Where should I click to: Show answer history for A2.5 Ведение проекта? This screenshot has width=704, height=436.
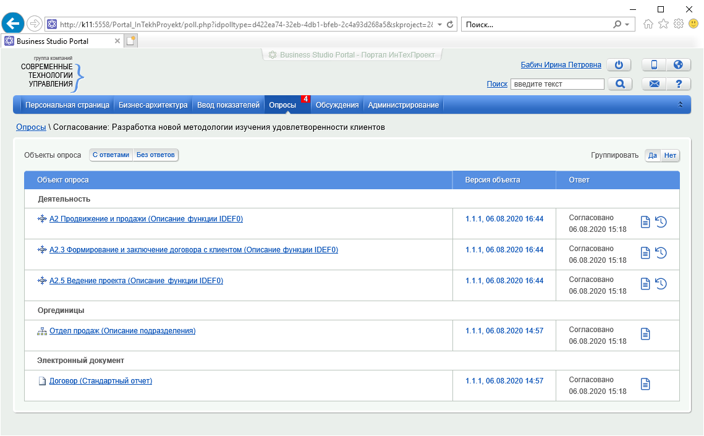coord(661,284)
